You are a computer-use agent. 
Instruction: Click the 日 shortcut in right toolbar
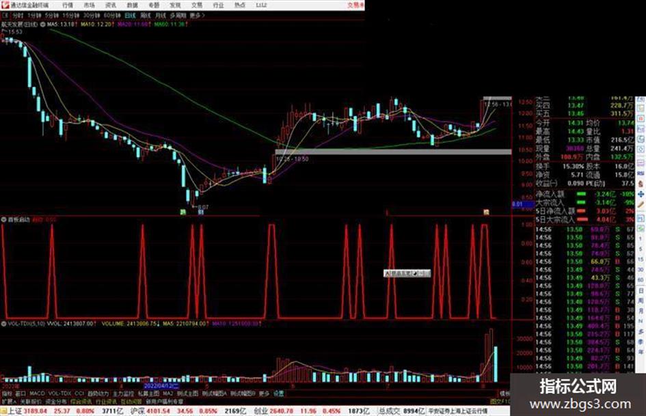pyautogui.click(x=641, y=290)
